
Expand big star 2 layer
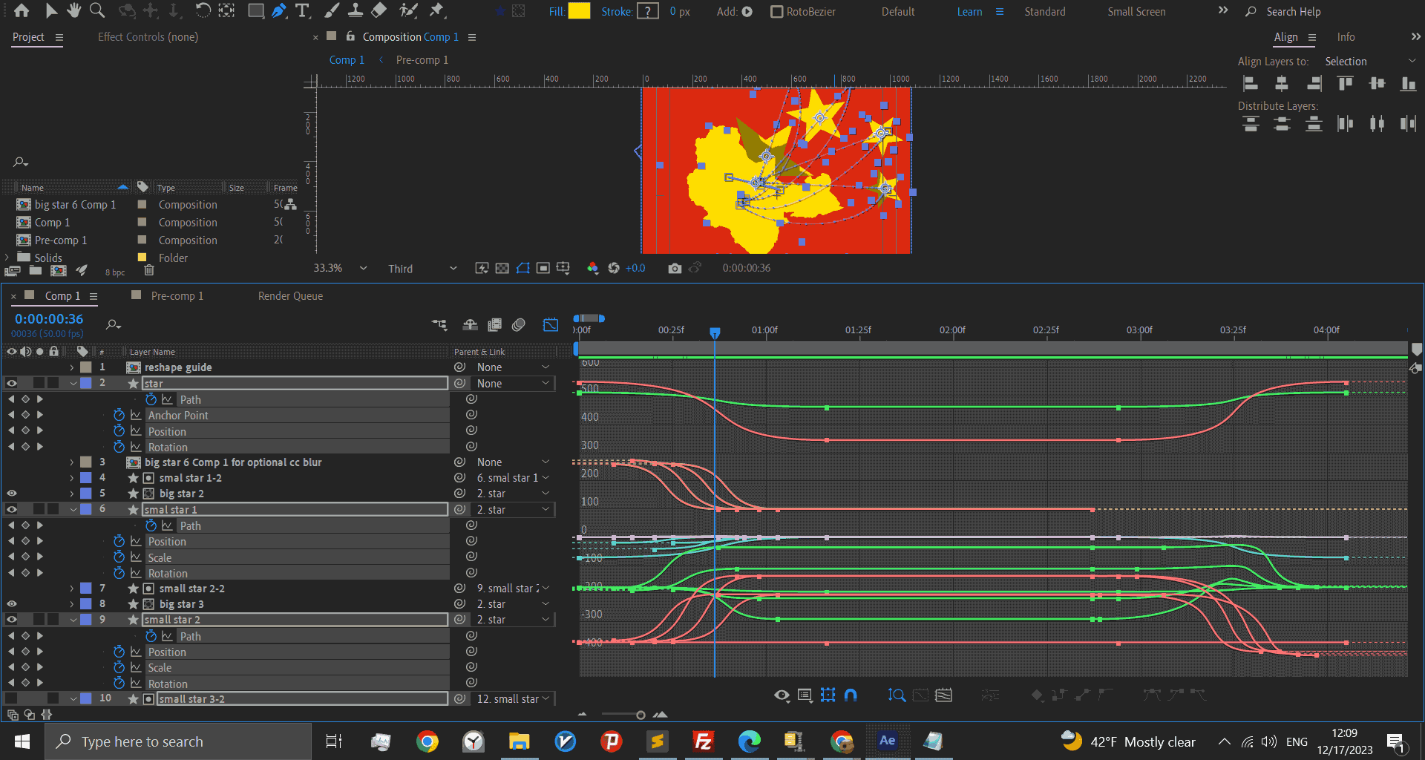pos(72,494)
